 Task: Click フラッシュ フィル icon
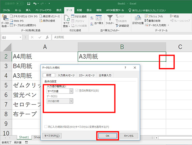pyautogui.click(x=146, y=16)
